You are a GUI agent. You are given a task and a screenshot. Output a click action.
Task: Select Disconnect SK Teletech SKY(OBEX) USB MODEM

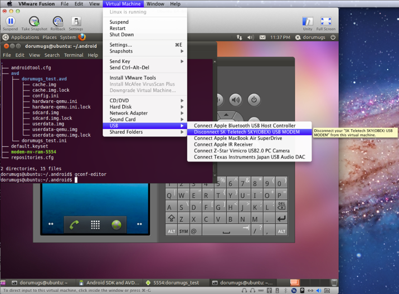pyautogui.click(x=250, y=132)
